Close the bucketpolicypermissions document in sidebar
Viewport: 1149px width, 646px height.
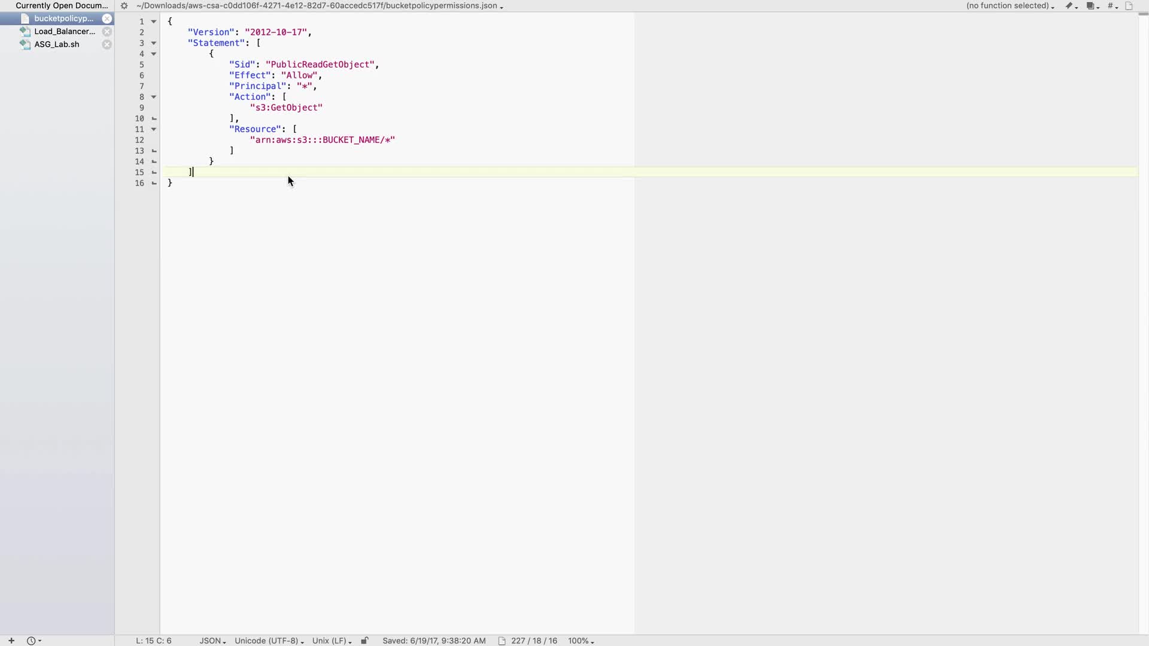pos(107,19)
